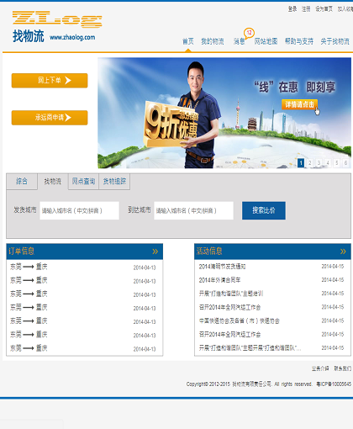
Task: Focus the 到达城市 input field
Action: coord(193,210)
